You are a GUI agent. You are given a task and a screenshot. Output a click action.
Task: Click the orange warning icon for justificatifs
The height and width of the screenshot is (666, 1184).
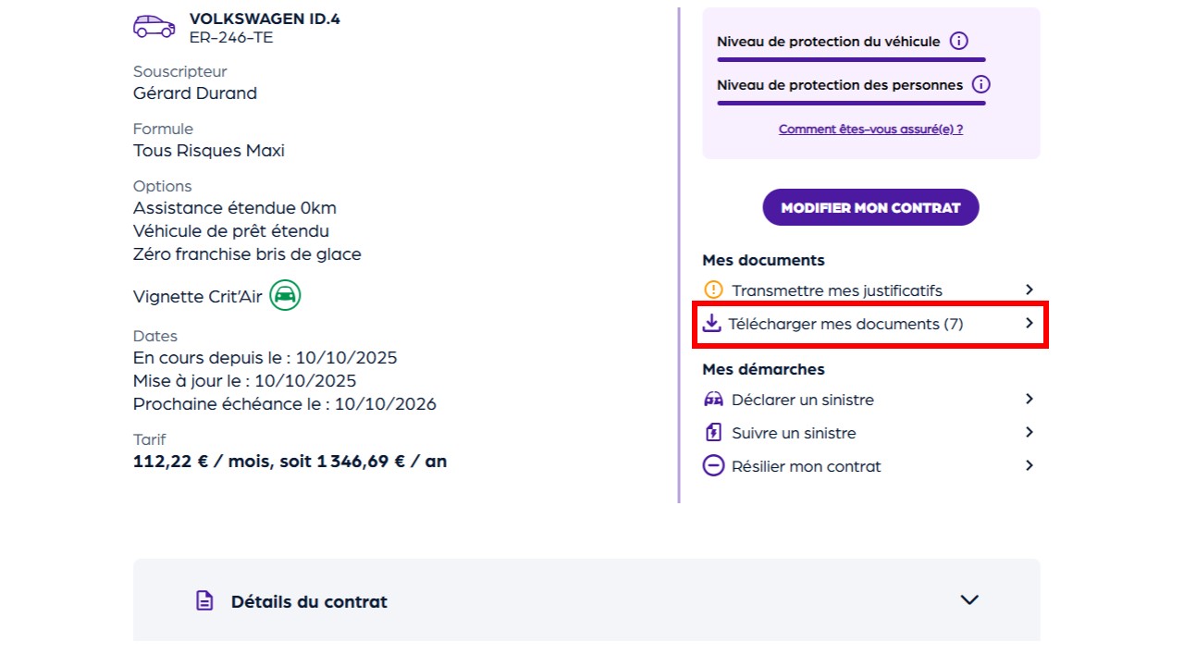[x=713, y=290]
